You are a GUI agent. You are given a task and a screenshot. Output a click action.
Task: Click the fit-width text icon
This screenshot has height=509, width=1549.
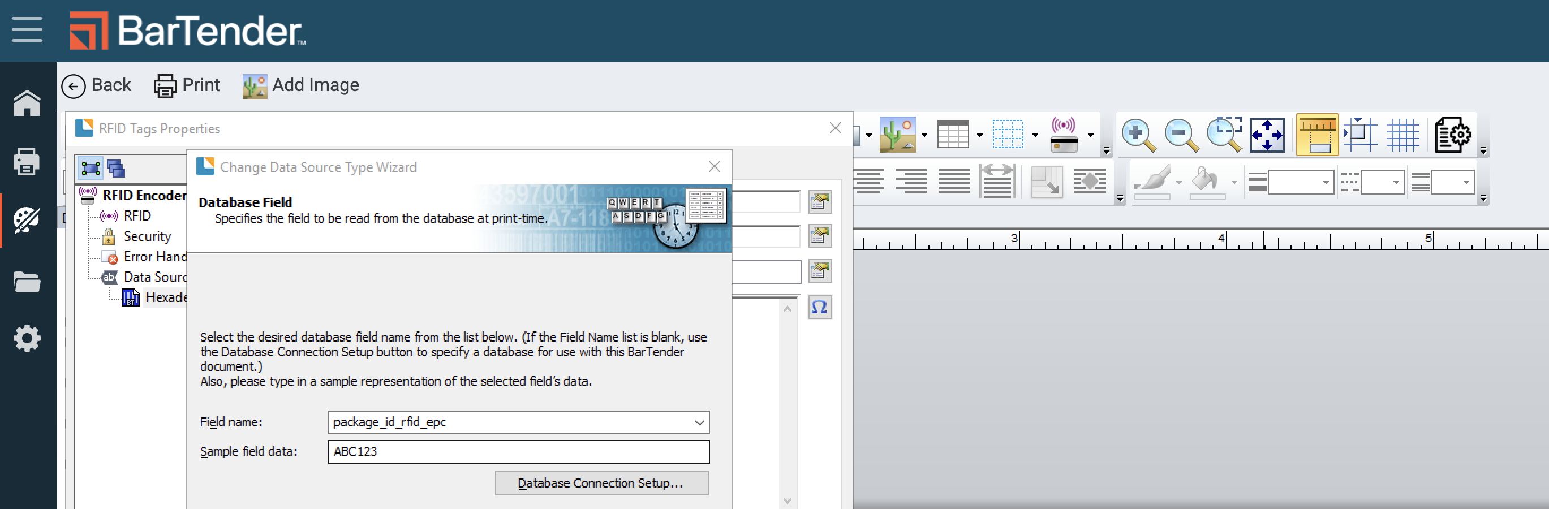click(x=997, y=182)
